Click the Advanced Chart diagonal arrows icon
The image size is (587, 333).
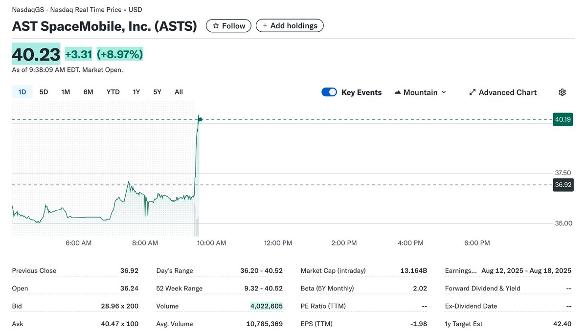coord(472,92)
